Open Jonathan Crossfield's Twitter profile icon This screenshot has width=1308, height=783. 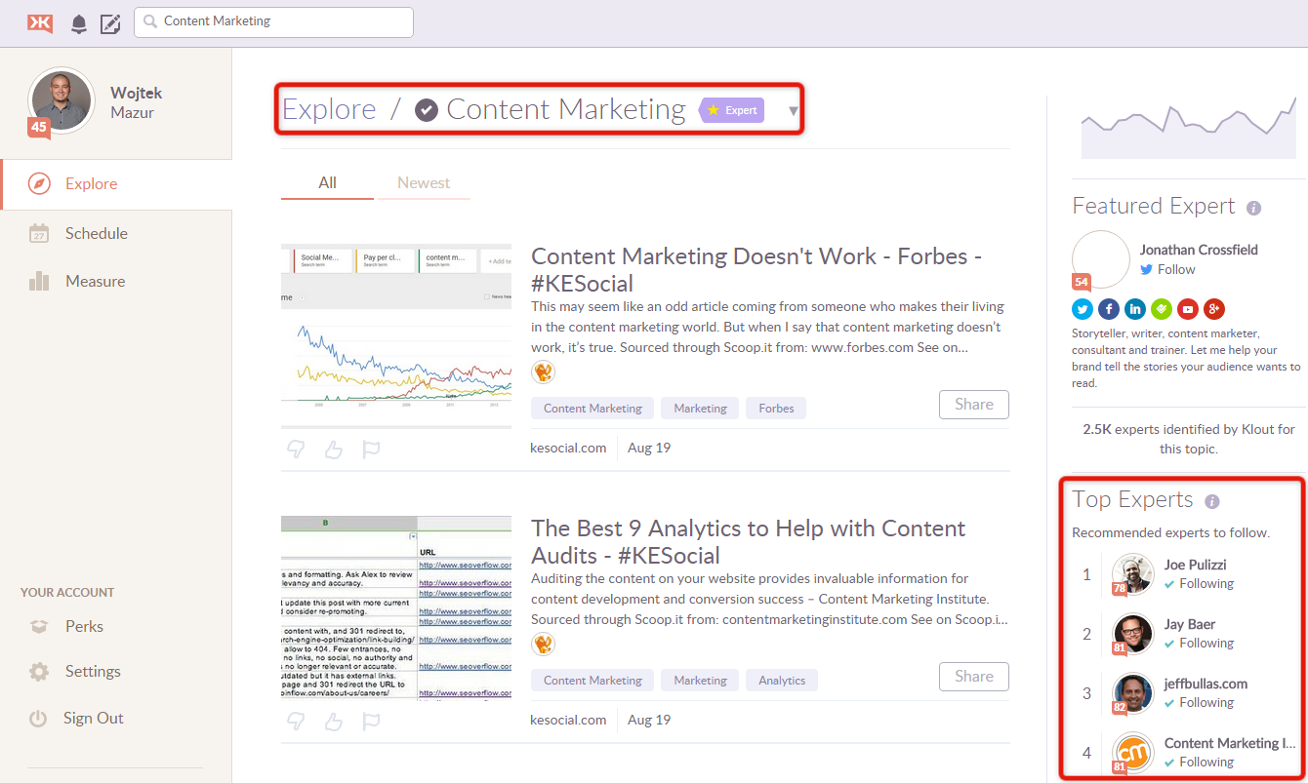pyautogui.click(x=1083, y=309)
